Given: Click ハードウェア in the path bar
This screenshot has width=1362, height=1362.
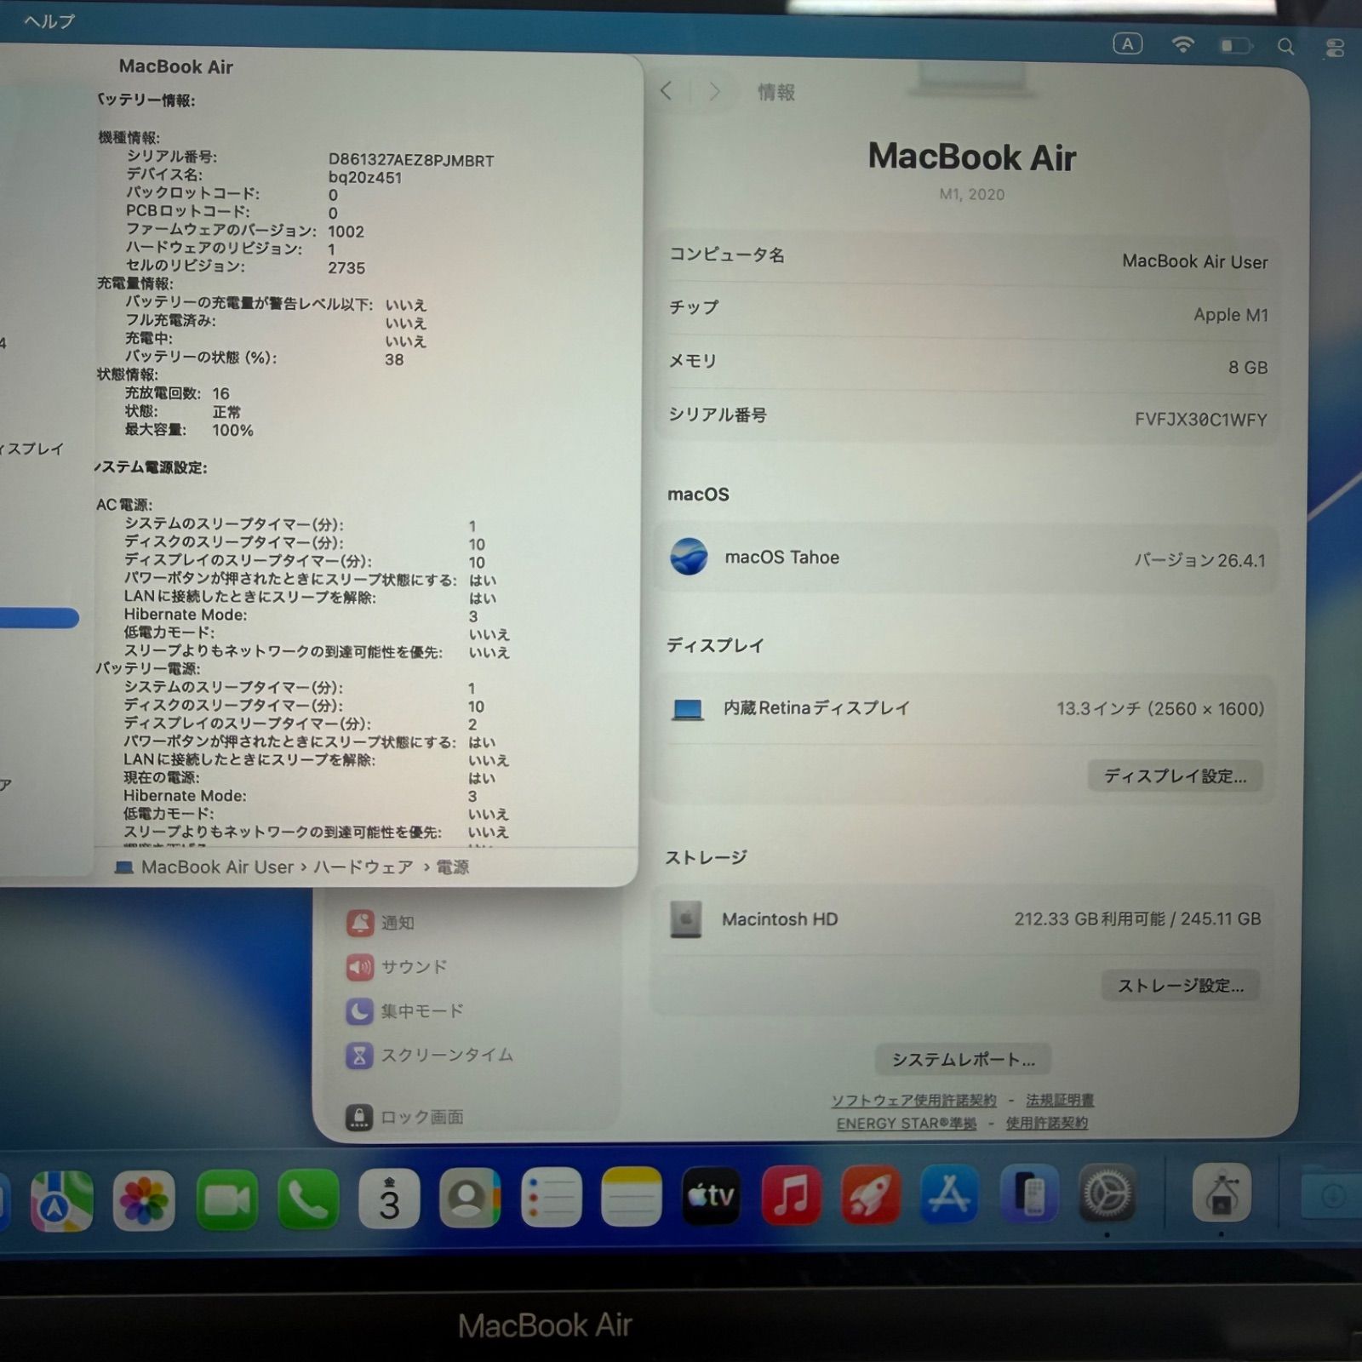Looking at the screenshot, I should (x=363, y=867).
